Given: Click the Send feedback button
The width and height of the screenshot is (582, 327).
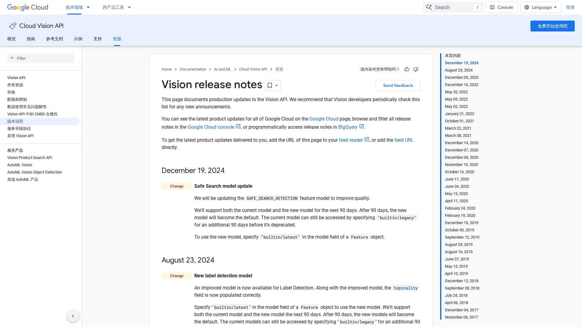Looking at the screenshot, I should pos(398,85).
